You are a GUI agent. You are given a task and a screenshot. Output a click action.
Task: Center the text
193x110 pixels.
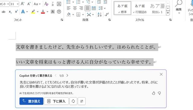click(x=75, y=8)
